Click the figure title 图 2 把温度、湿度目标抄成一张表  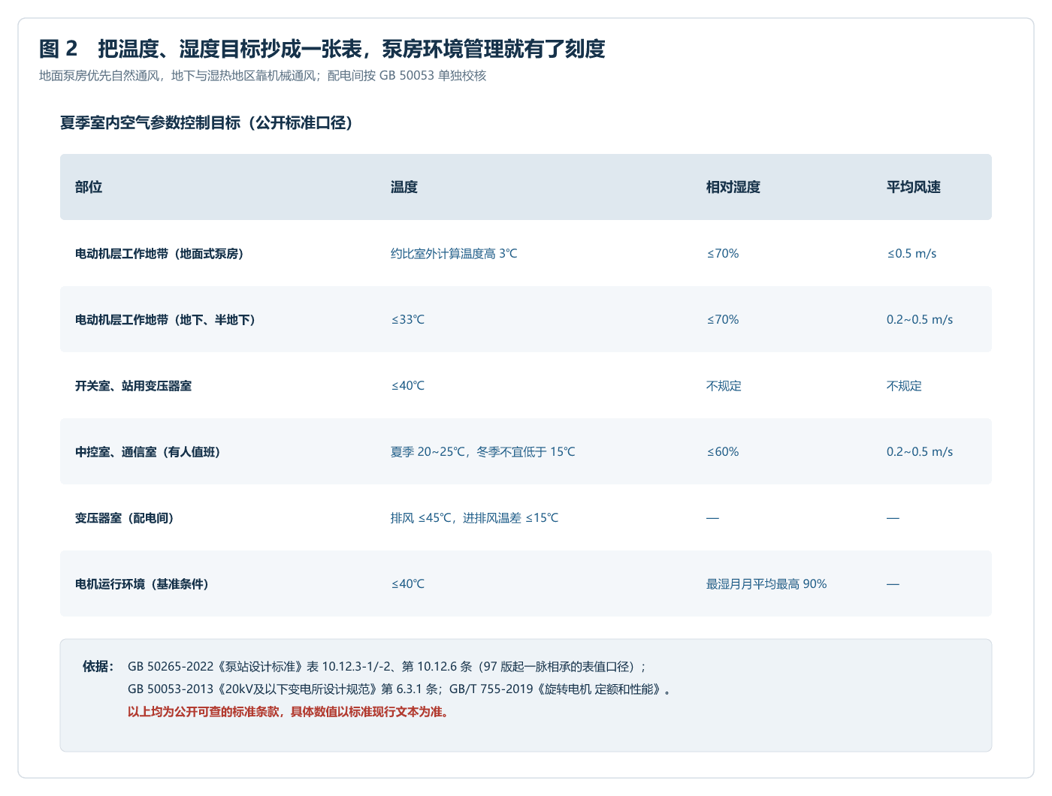pyautogui.click(x=322, y=49)
